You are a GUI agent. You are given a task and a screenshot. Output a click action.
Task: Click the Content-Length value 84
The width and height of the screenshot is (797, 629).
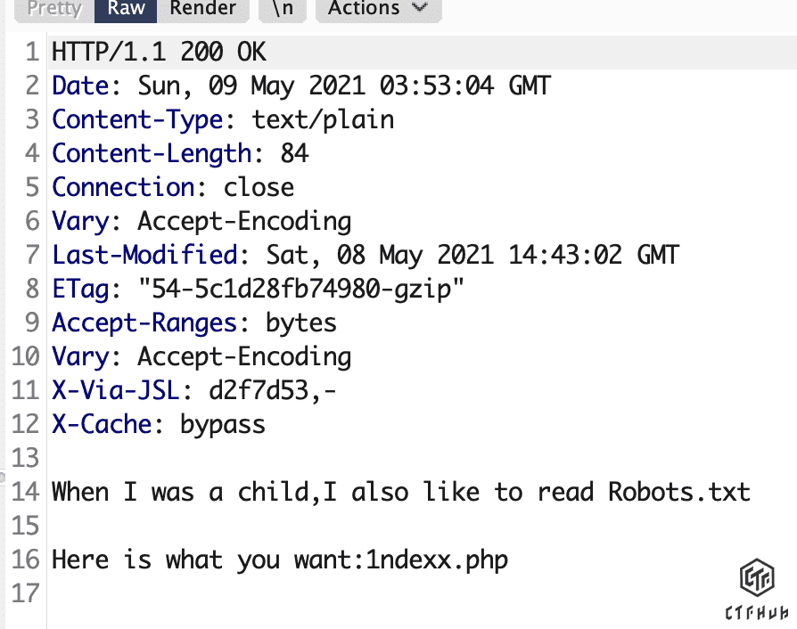click(x=294, y=153)
